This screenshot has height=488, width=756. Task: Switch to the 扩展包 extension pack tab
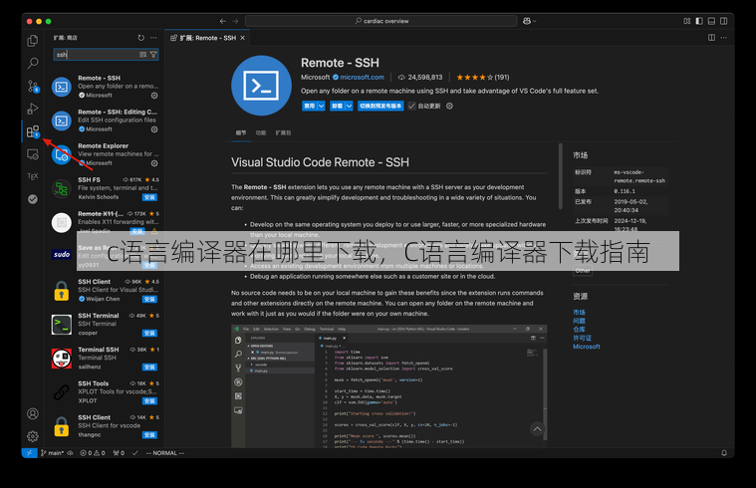click(284, 133)
